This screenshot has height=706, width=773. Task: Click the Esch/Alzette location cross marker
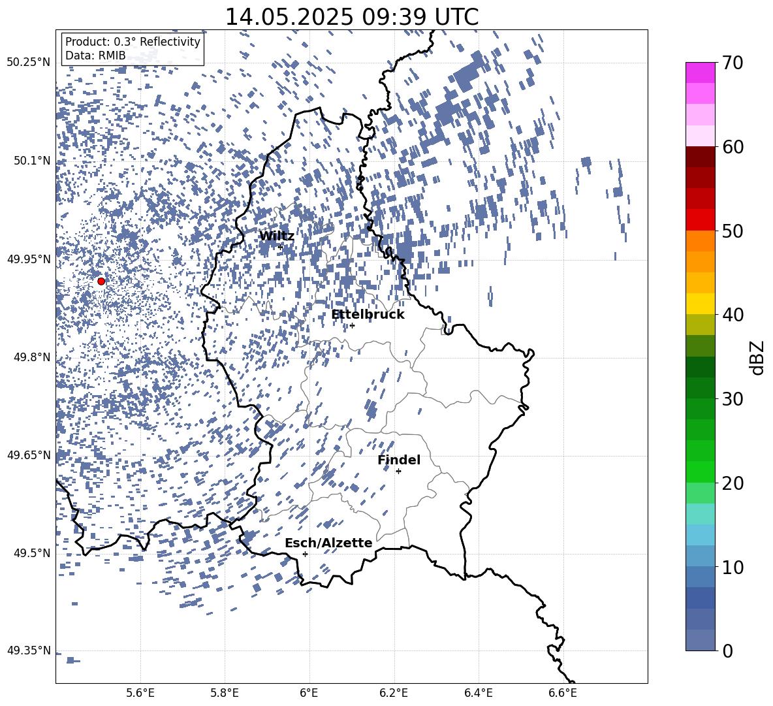point(305,554)
